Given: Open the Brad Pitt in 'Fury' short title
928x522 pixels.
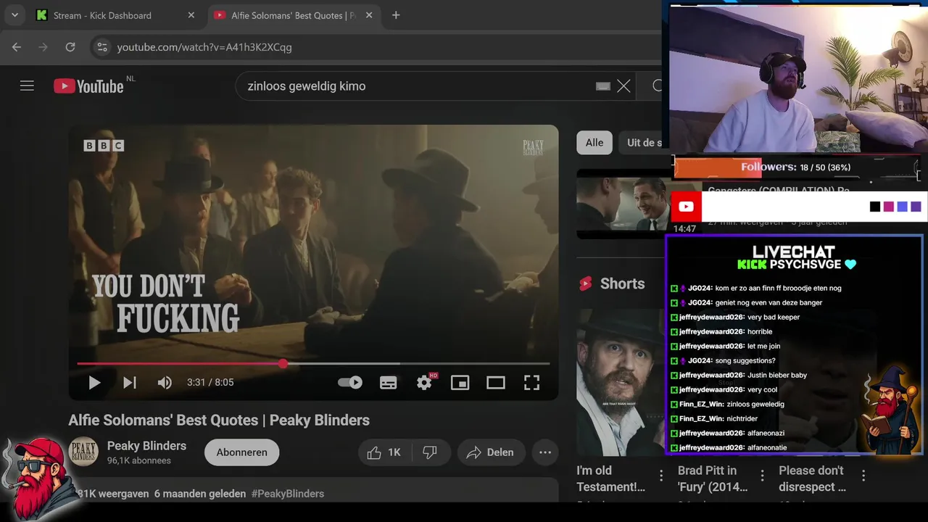Looking at the screenshot, I should [x=713, y=479].
